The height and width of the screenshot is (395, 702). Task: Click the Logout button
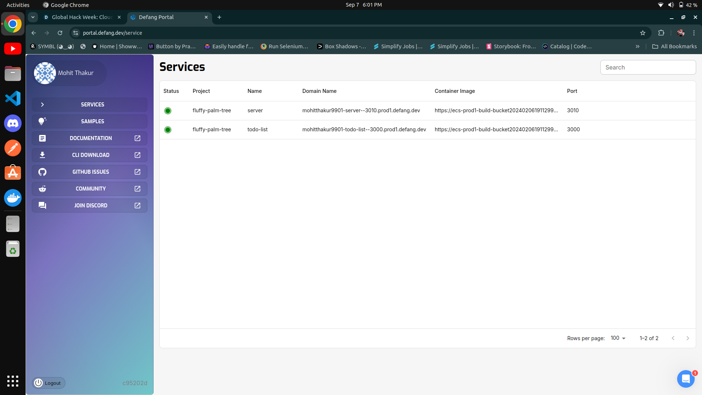(49, 383)
